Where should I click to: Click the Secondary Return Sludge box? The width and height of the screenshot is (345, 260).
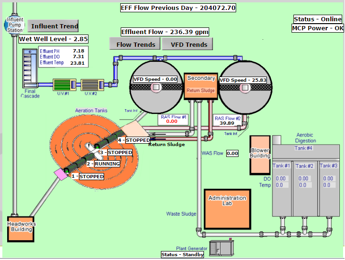point(201,87)
